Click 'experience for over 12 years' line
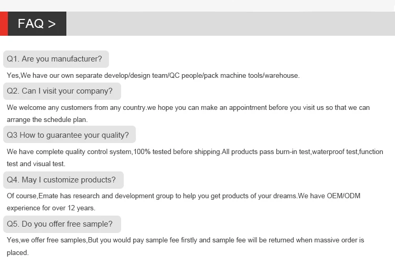 tap(51, 208)
